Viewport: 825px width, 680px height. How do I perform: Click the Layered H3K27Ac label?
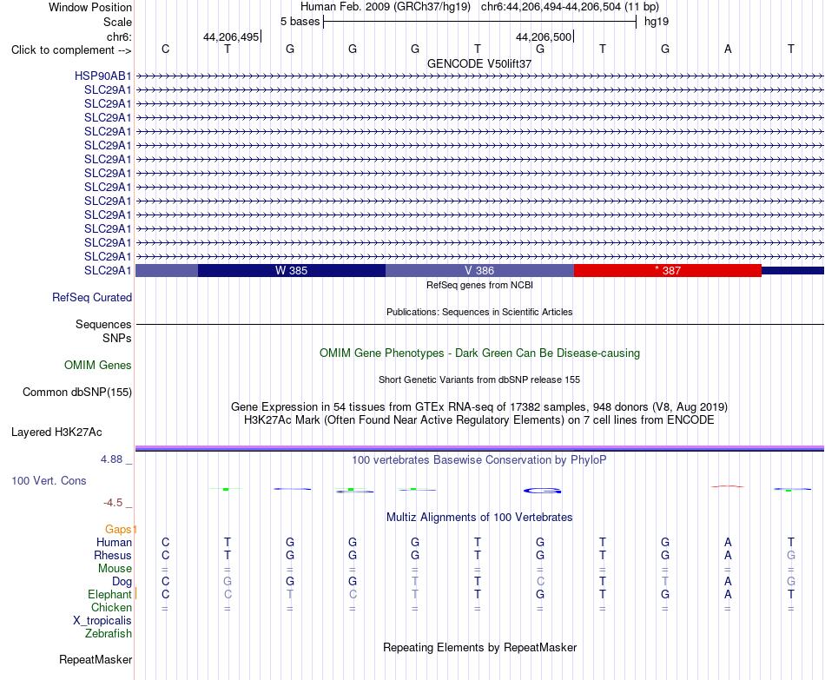pyautogui.click(x=56, y=432)
